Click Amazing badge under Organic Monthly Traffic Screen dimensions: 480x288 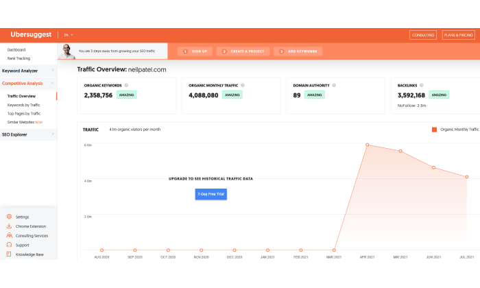232,95
